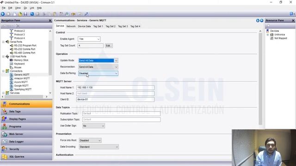The image size is (296, 166).
Task: Collapse the Serial Ports tree node
Action: [x=3, y=42]
